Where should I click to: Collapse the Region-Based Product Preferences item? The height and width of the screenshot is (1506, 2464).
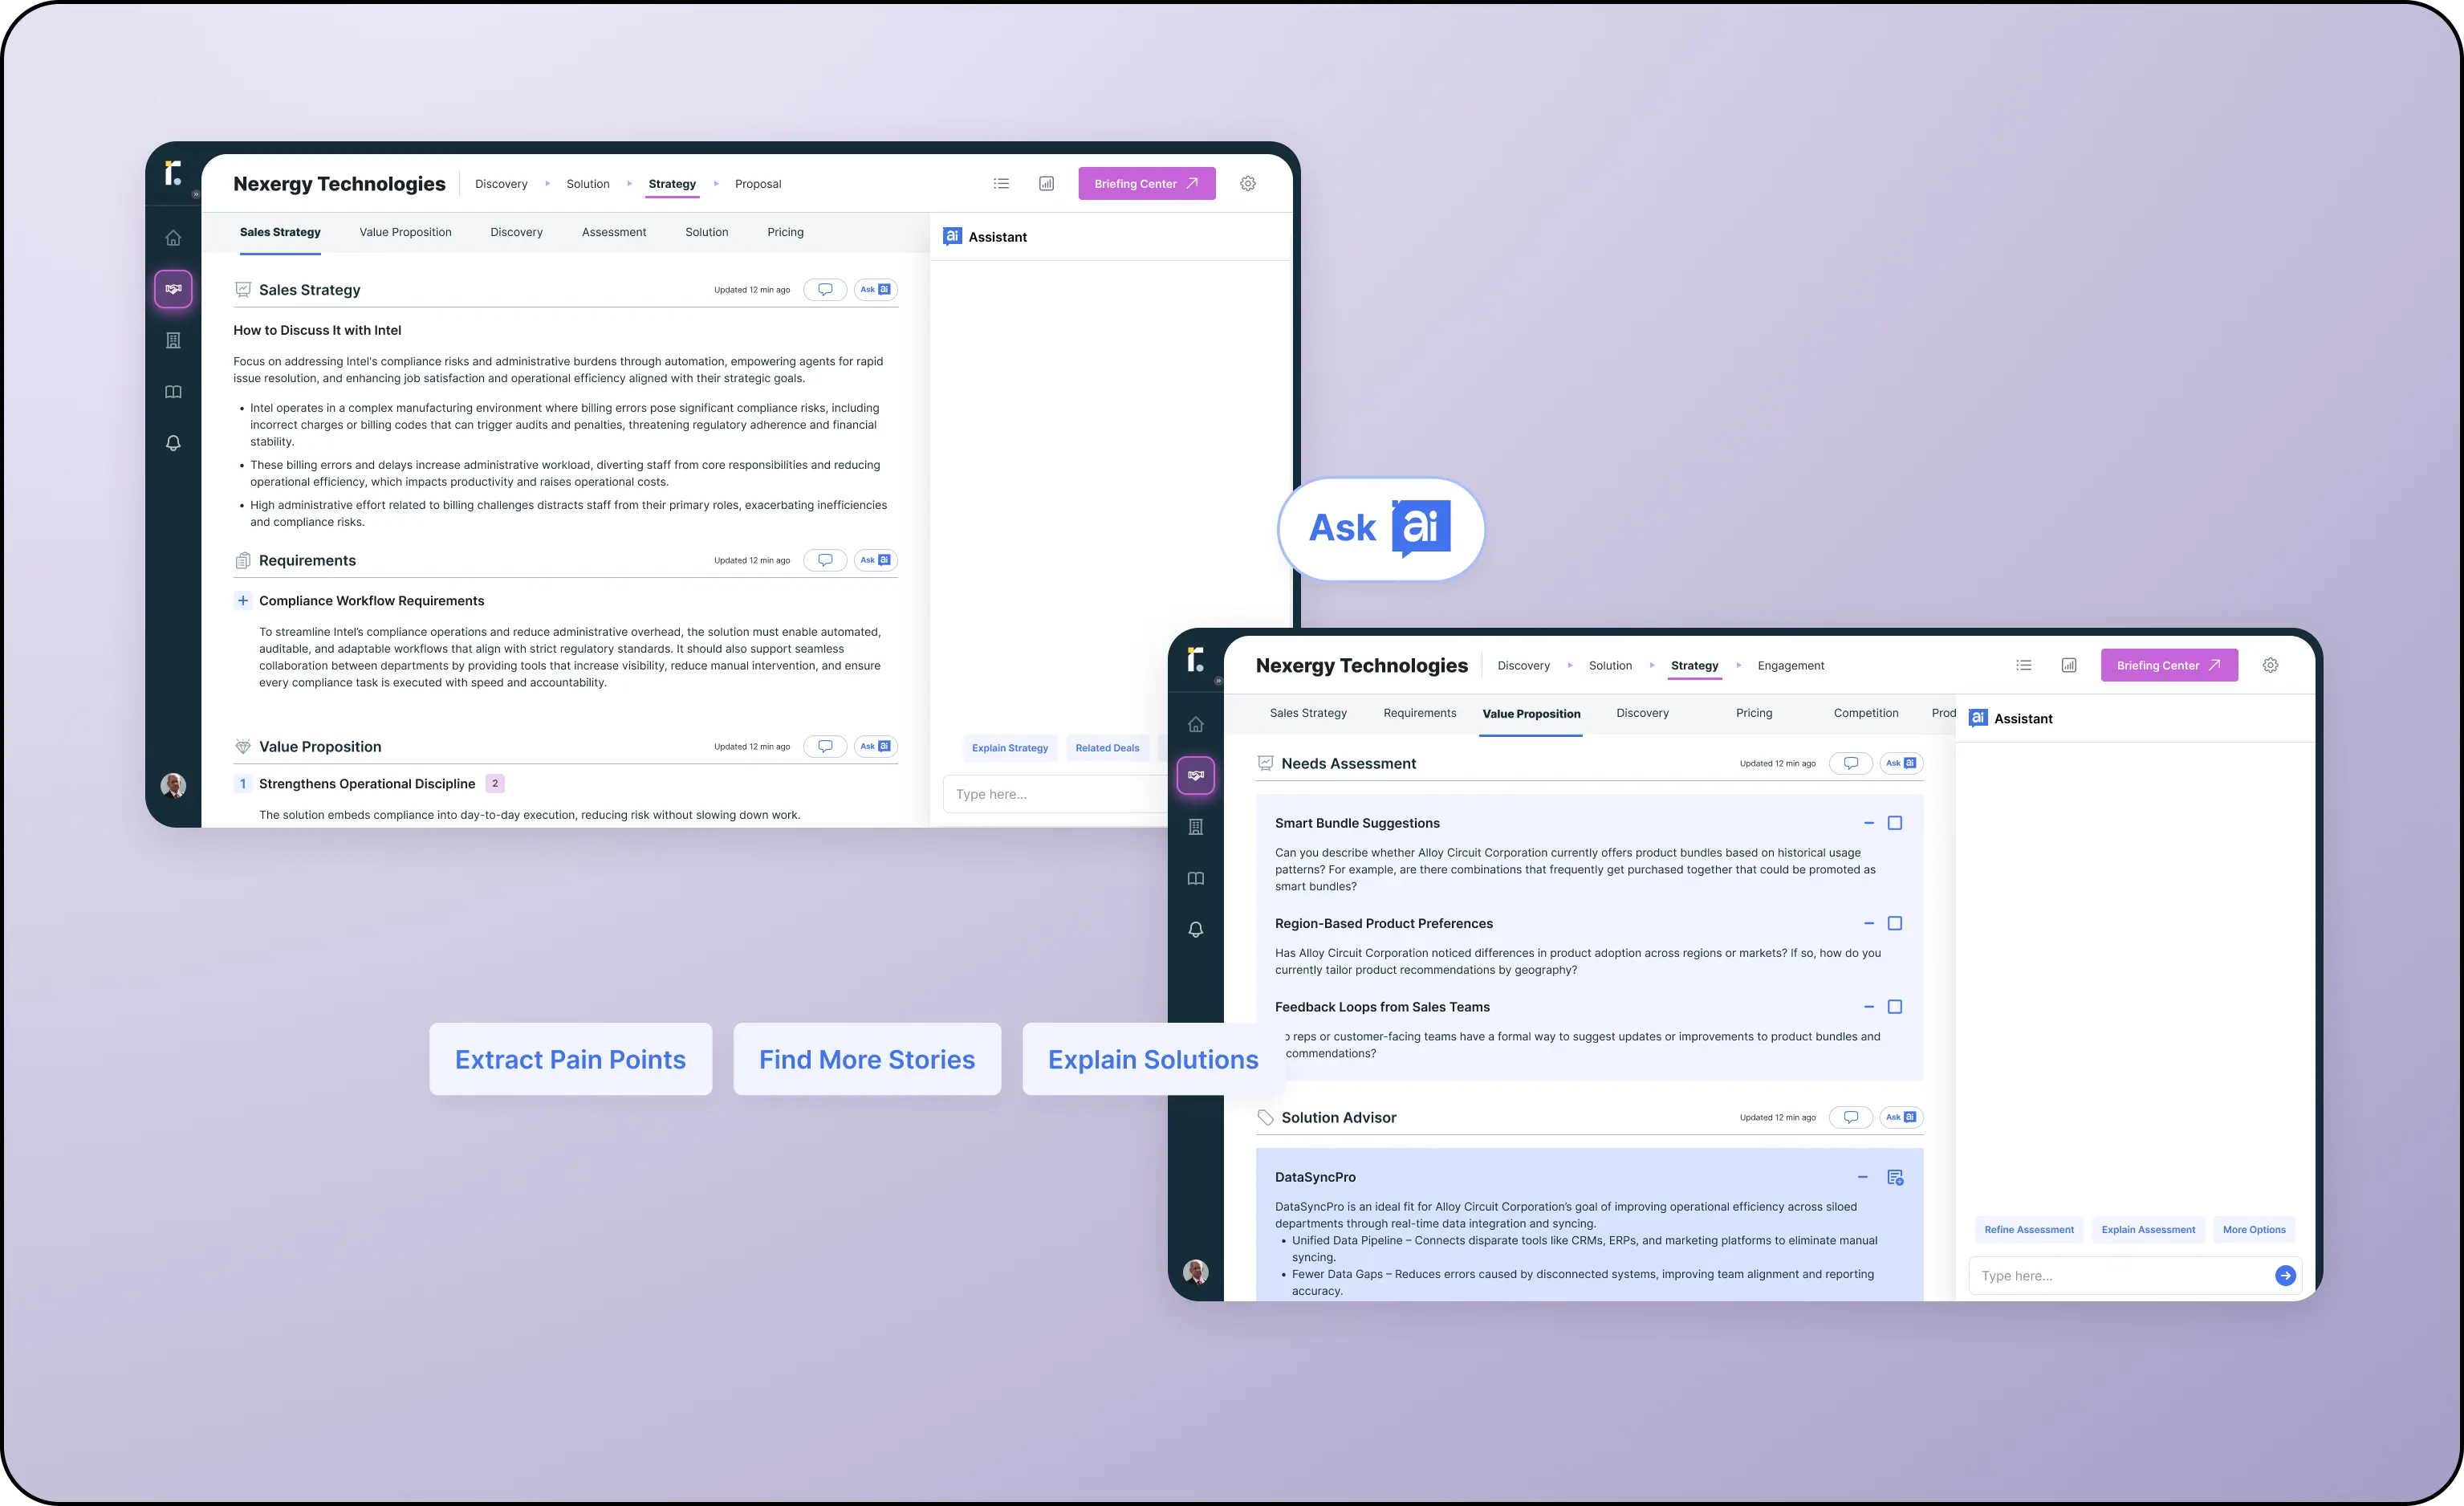[1869, 923]
